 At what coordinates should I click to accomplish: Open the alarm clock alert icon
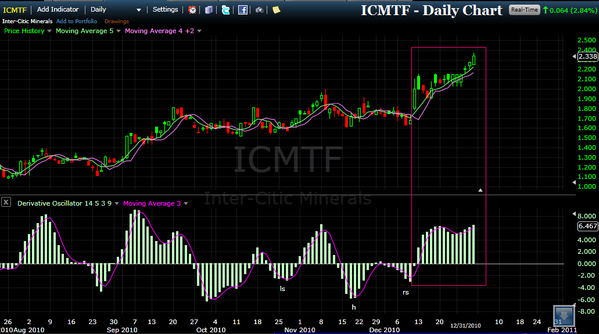pos(192,10)
